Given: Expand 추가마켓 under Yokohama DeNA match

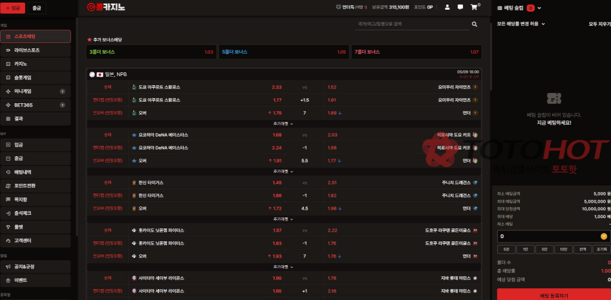Looking at the screenshot, I should (x=283, y=172).
